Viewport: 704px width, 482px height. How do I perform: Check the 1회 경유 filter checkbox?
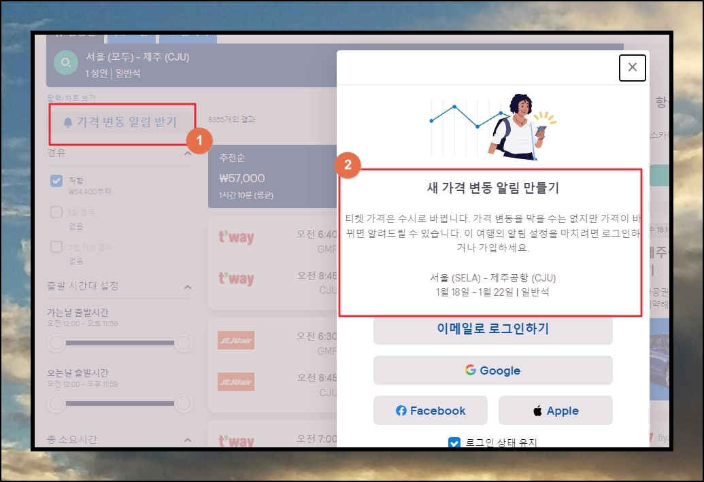coord(56,212)
